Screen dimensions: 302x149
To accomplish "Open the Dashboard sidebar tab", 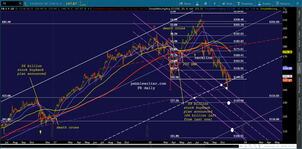I will coord(300,104).
